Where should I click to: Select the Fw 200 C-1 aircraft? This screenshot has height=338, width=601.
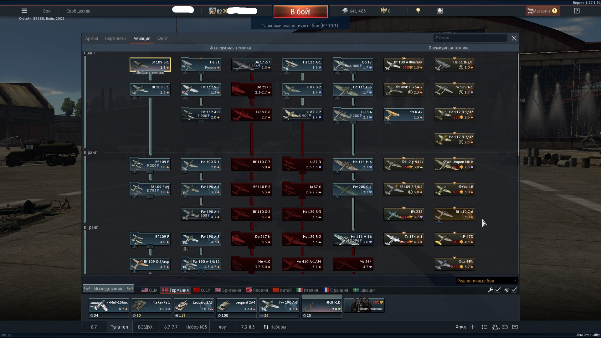pyautogui.click(x=353, y=189)
